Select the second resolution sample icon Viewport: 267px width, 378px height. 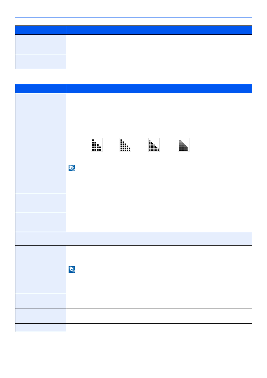pos(125,145)
